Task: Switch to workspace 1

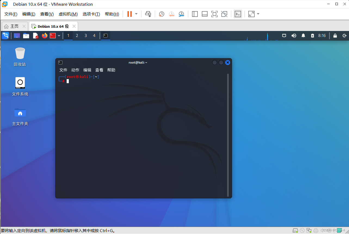Action: [68, 36]
